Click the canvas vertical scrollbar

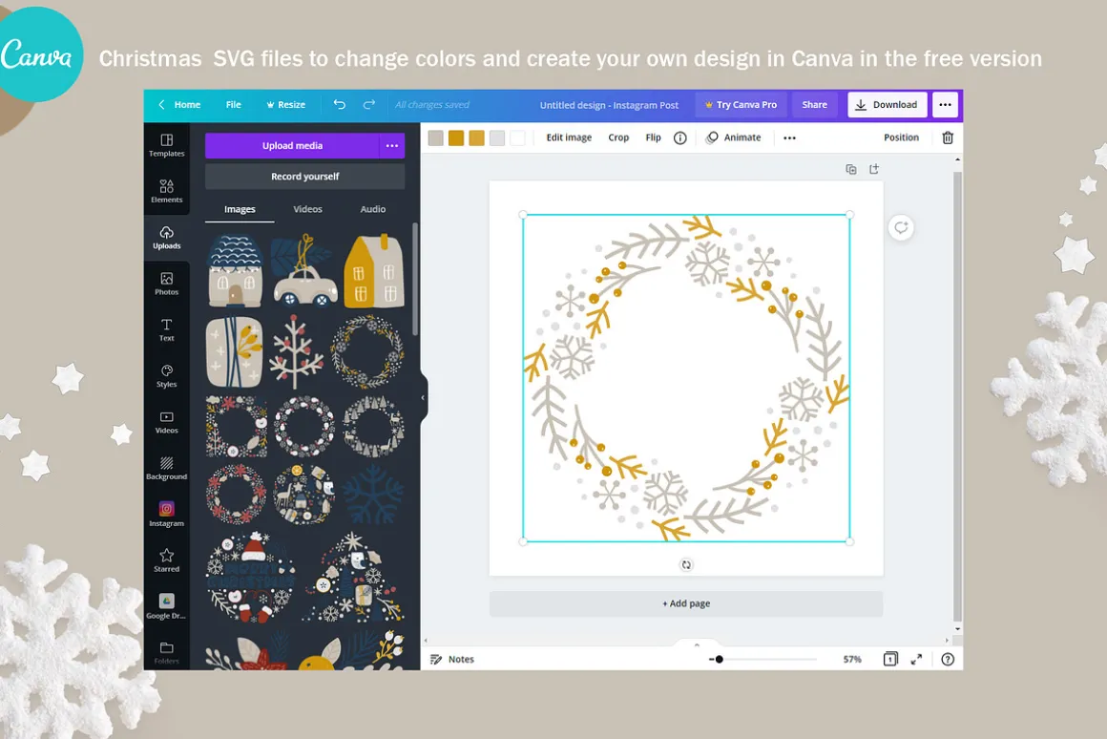[957, 395]
